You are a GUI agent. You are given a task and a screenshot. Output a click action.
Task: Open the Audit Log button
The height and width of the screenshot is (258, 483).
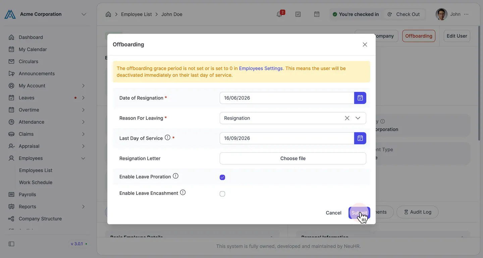coord(417,212)
